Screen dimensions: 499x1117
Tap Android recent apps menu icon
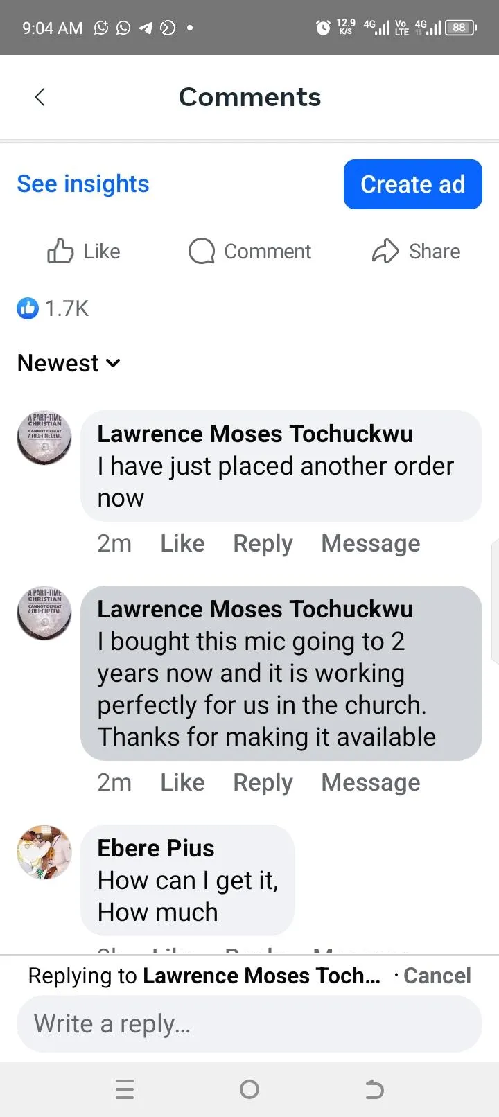(125, 1089)
